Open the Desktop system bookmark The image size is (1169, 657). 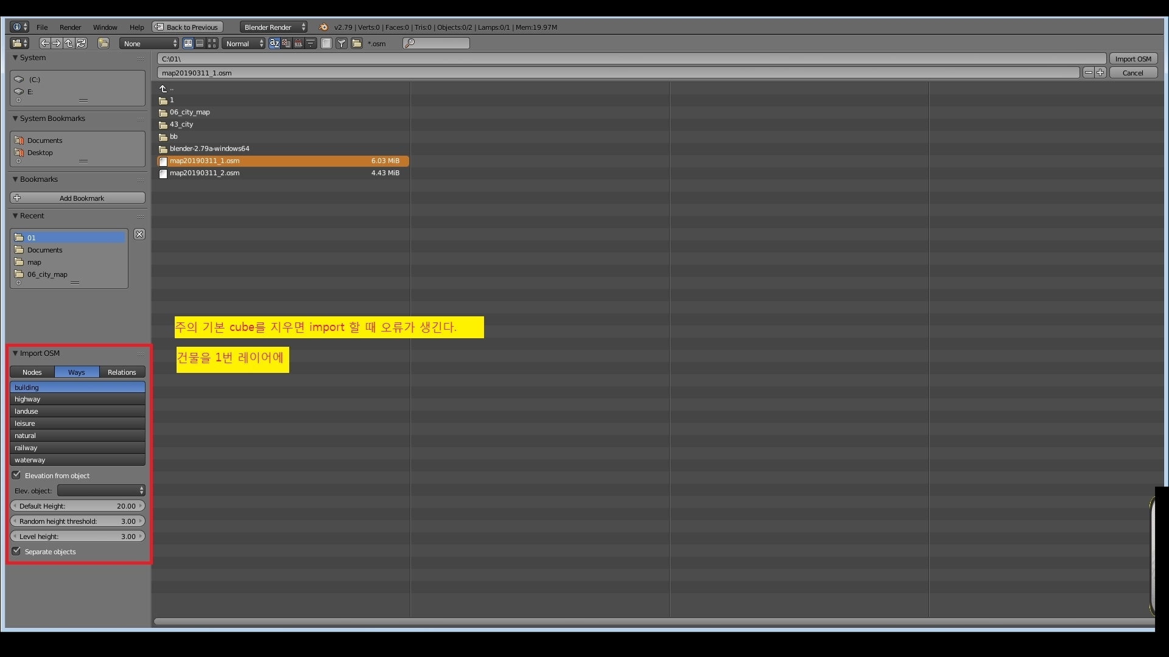[77, 153]
